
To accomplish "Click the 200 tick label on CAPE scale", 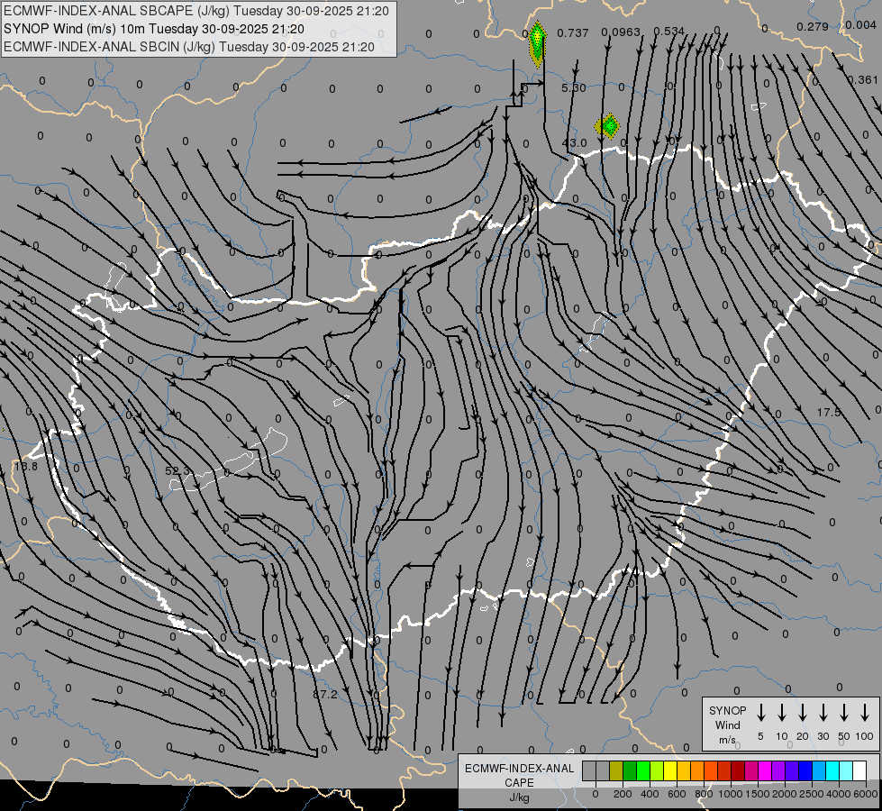I will (623, 794).
